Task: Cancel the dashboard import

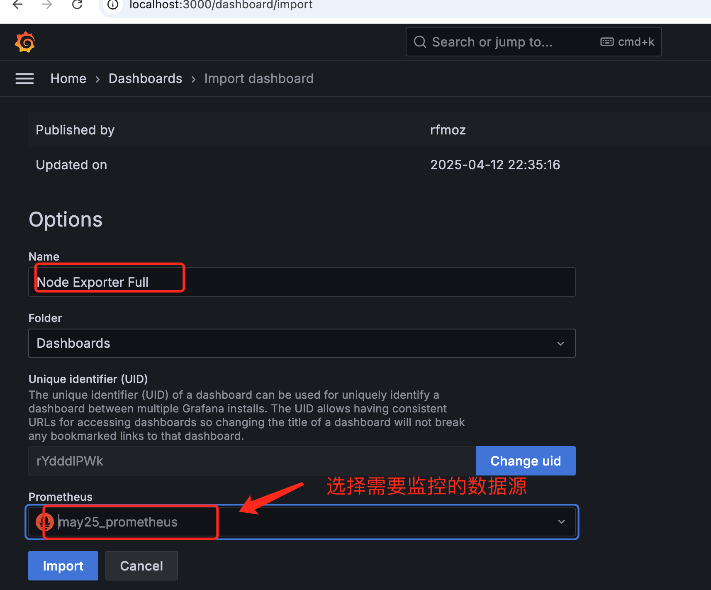Action: [141, 566]
